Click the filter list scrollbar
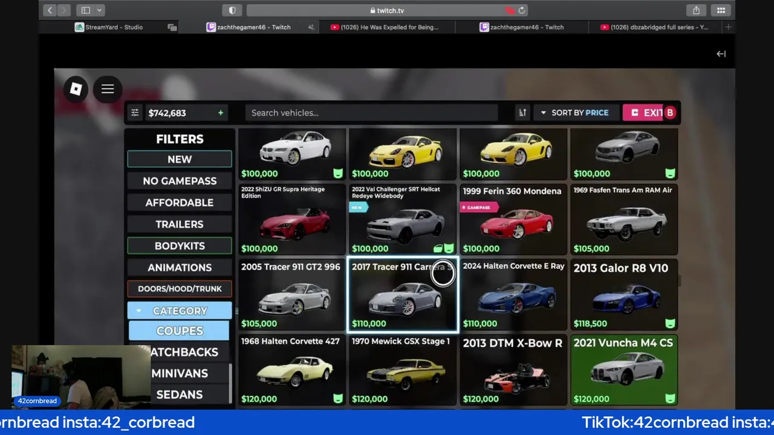 pos(230,383)
